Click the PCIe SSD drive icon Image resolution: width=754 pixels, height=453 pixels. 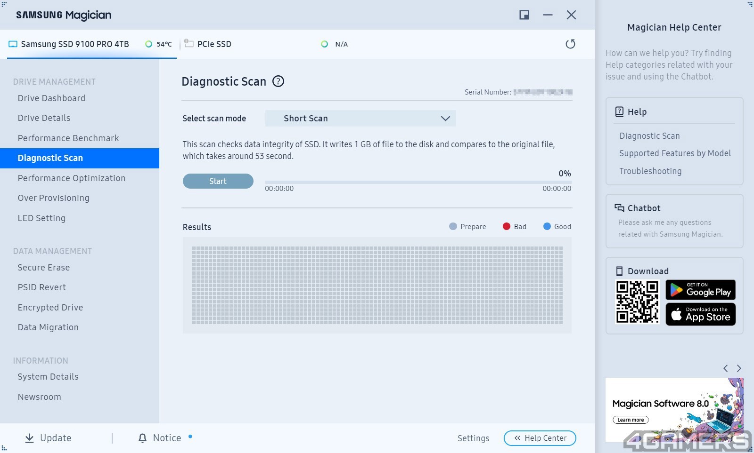[188, 43]
